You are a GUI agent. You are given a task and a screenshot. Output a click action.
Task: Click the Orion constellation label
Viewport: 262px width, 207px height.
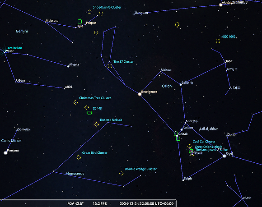click(x=167, y=86)
